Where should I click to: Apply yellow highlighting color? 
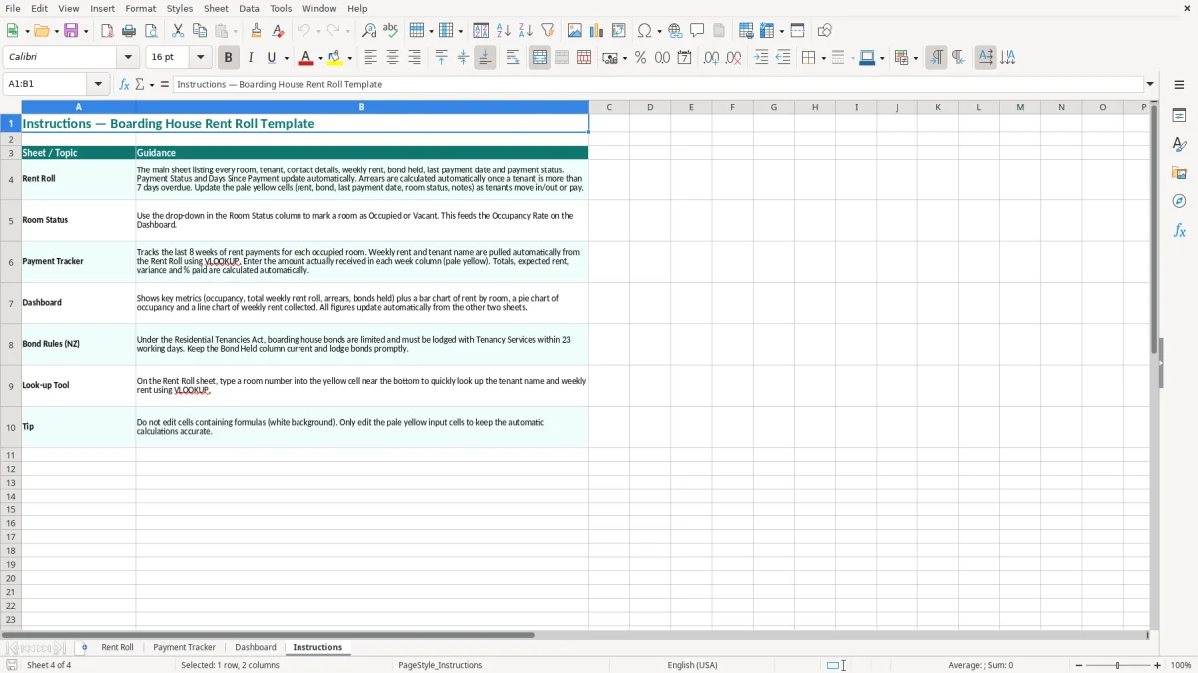click(x=335, y=58)
